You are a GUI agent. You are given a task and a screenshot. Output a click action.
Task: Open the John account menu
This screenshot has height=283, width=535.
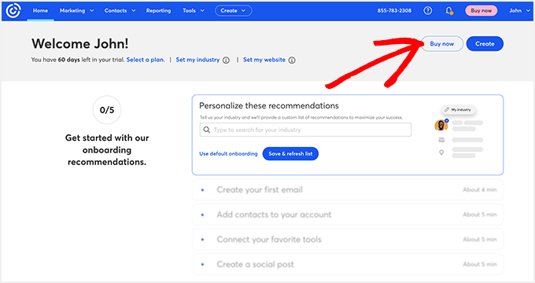[x=519, y=10]
